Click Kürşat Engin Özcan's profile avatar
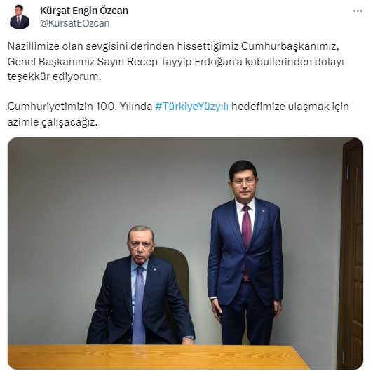Screen dimensions: 373x378 click(x=20, y=17)
